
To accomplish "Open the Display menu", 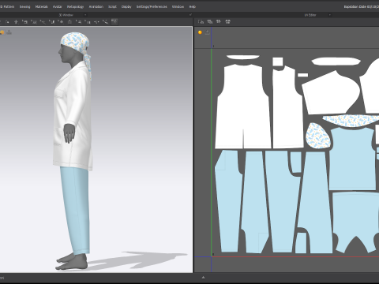I will [x=126, y=6].
